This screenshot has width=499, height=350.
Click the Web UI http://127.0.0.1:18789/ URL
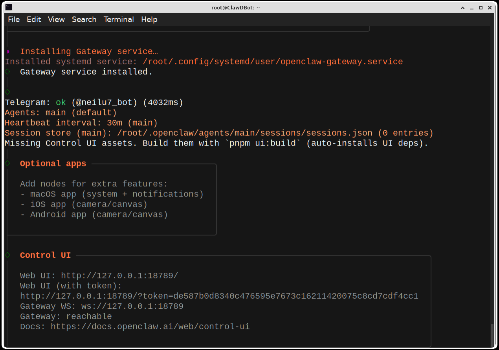119,275
